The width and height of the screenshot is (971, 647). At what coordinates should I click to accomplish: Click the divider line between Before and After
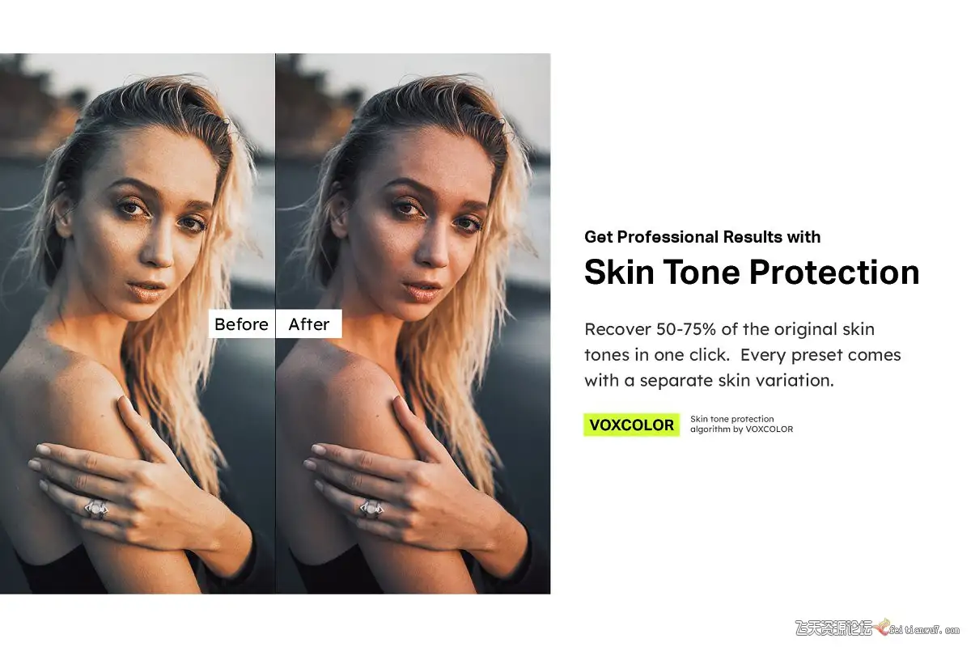[x=275, y=323]
